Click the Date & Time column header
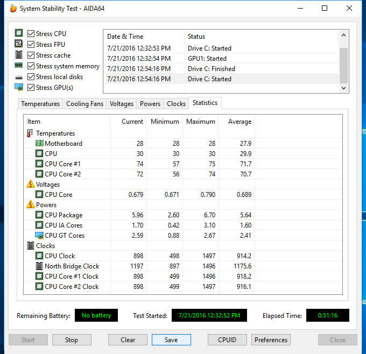This screenshot has height=354, width=366. coord(144,37)
